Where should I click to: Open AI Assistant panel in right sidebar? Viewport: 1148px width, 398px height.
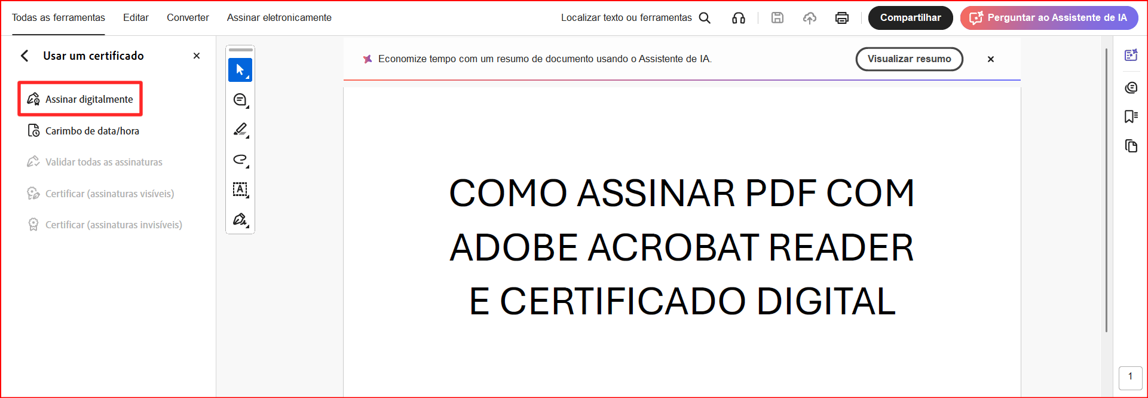(x=1131, y=55)
